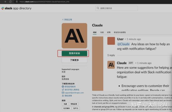Click Claude's avatar in the reply

point(111,65)
